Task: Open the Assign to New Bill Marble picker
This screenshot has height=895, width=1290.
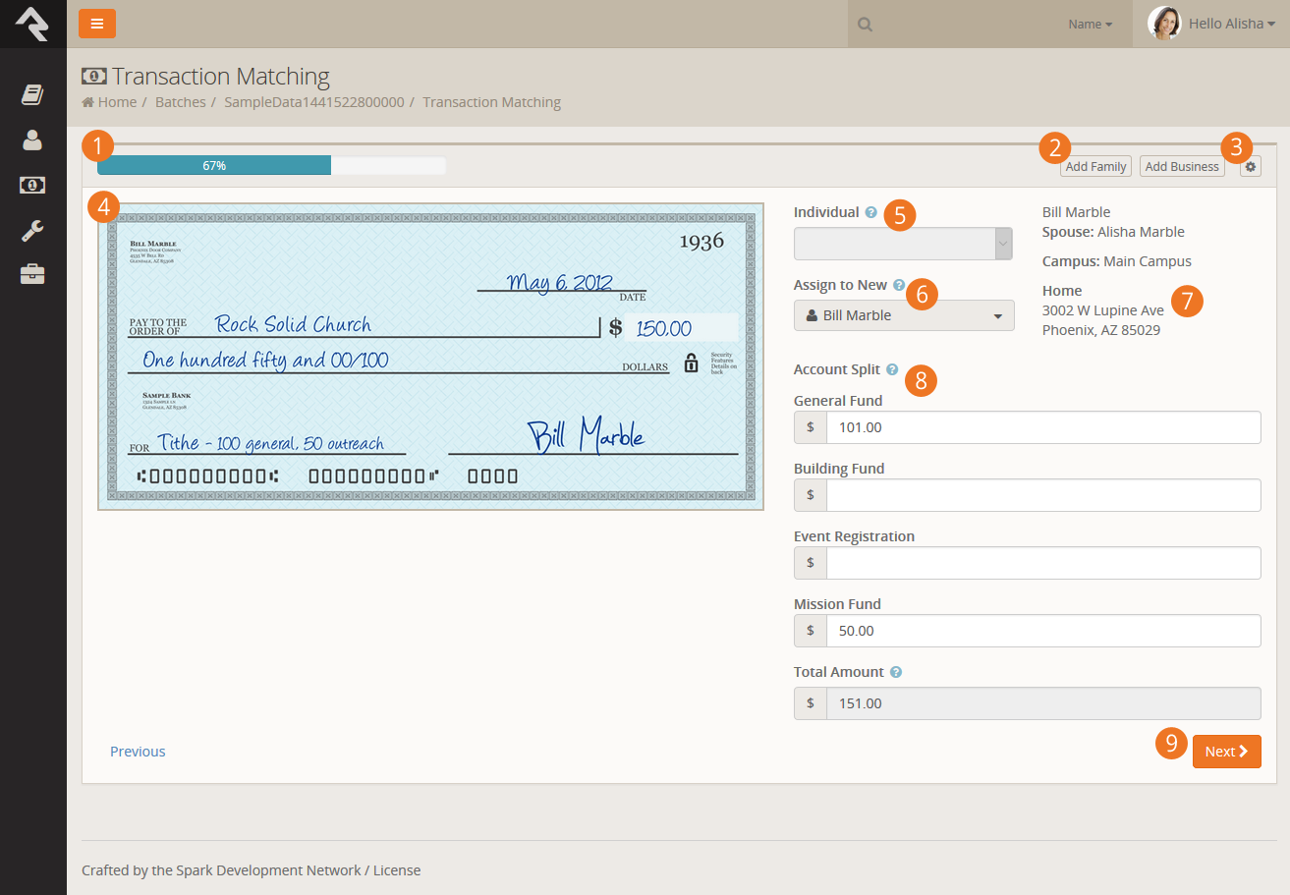Action: click(903, 315)
